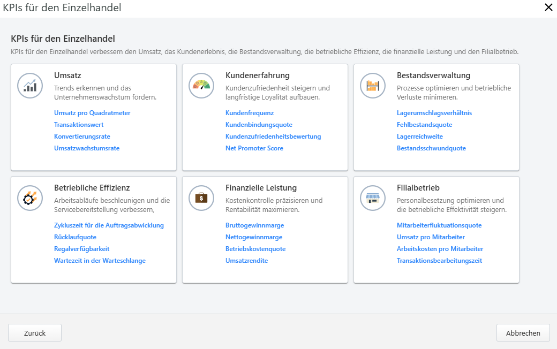
Task: Click the Kundenerfahrung gauge icon
Action: pyautogui.click(x=201, y=86)
